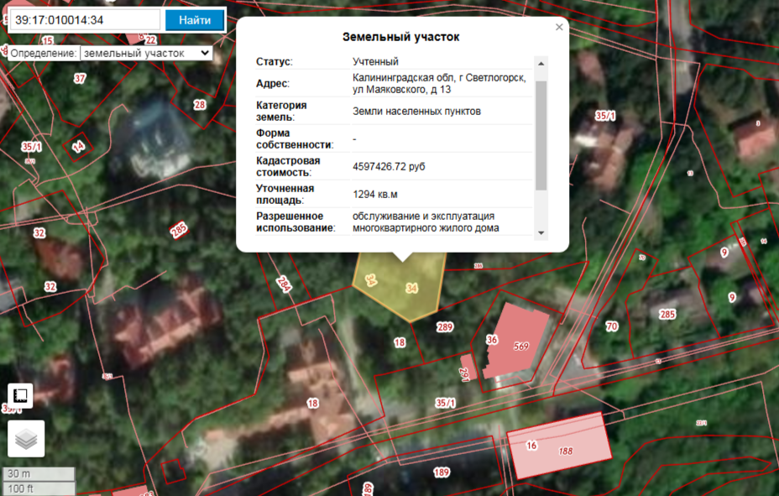Click parcel label 28 on map
The height and width of the screenshot is (496, 779).
pos(200,105)
